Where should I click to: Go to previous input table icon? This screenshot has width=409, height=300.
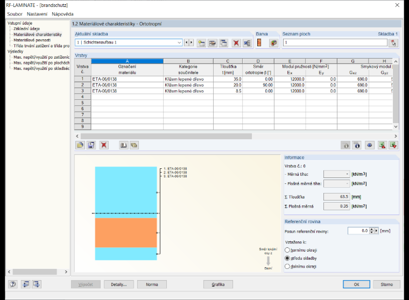26,284
